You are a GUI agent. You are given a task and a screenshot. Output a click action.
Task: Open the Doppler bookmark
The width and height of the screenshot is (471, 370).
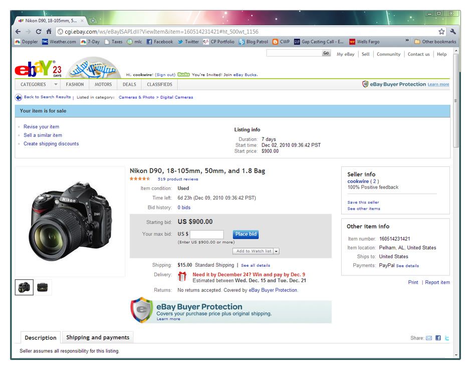click(27, 42)
